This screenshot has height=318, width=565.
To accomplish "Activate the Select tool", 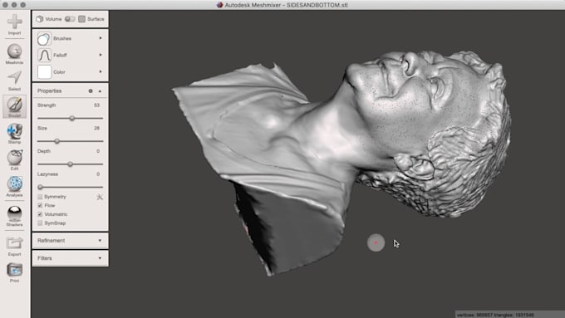I will (x=14, y=81).
